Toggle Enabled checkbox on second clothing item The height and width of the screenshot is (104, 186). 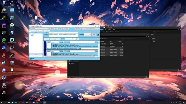pyautogui.click(x=96, y=51)
